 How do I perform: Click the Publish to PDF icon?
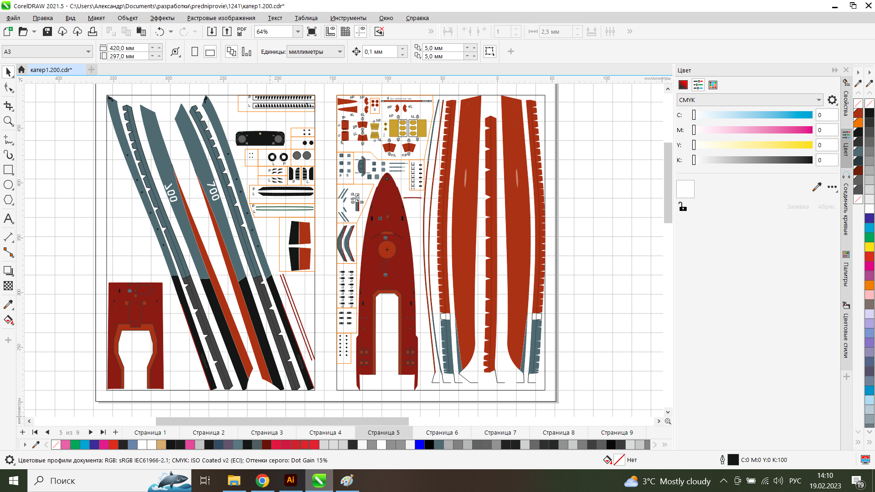tap(242, 31)
